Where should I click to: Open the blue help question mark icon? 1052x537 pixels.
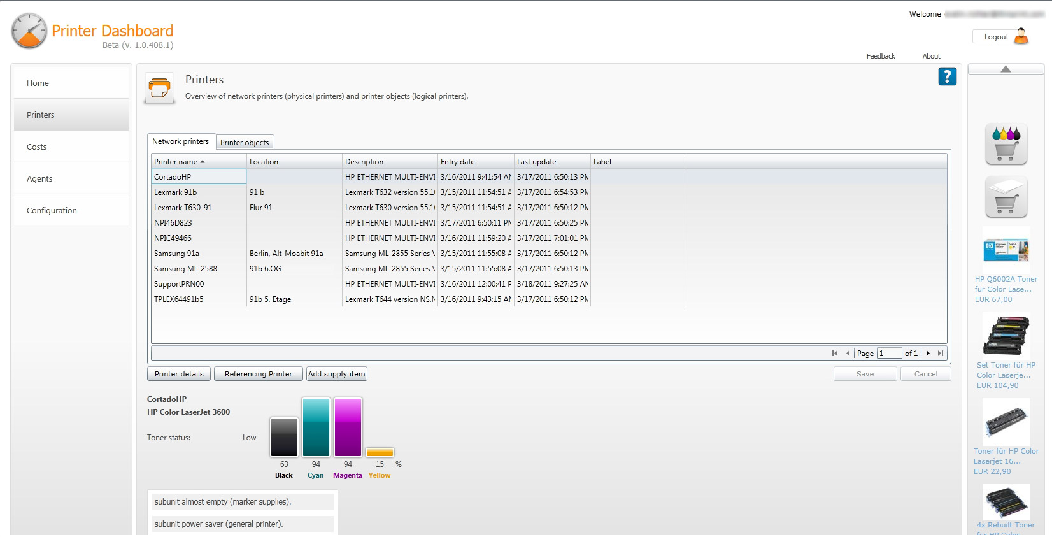(x=947, y=76)
